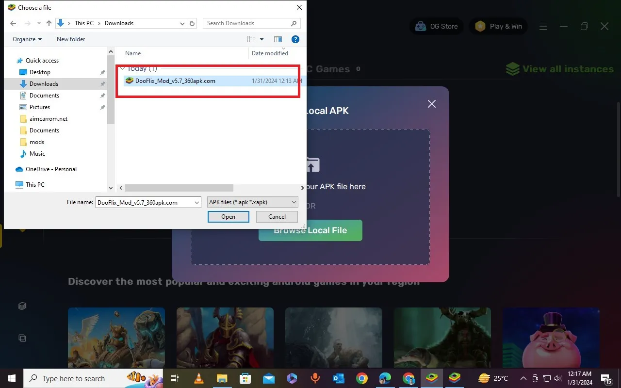621x388 pixels.
Task: Close the Local APK popup
Action: click(432, 104)
